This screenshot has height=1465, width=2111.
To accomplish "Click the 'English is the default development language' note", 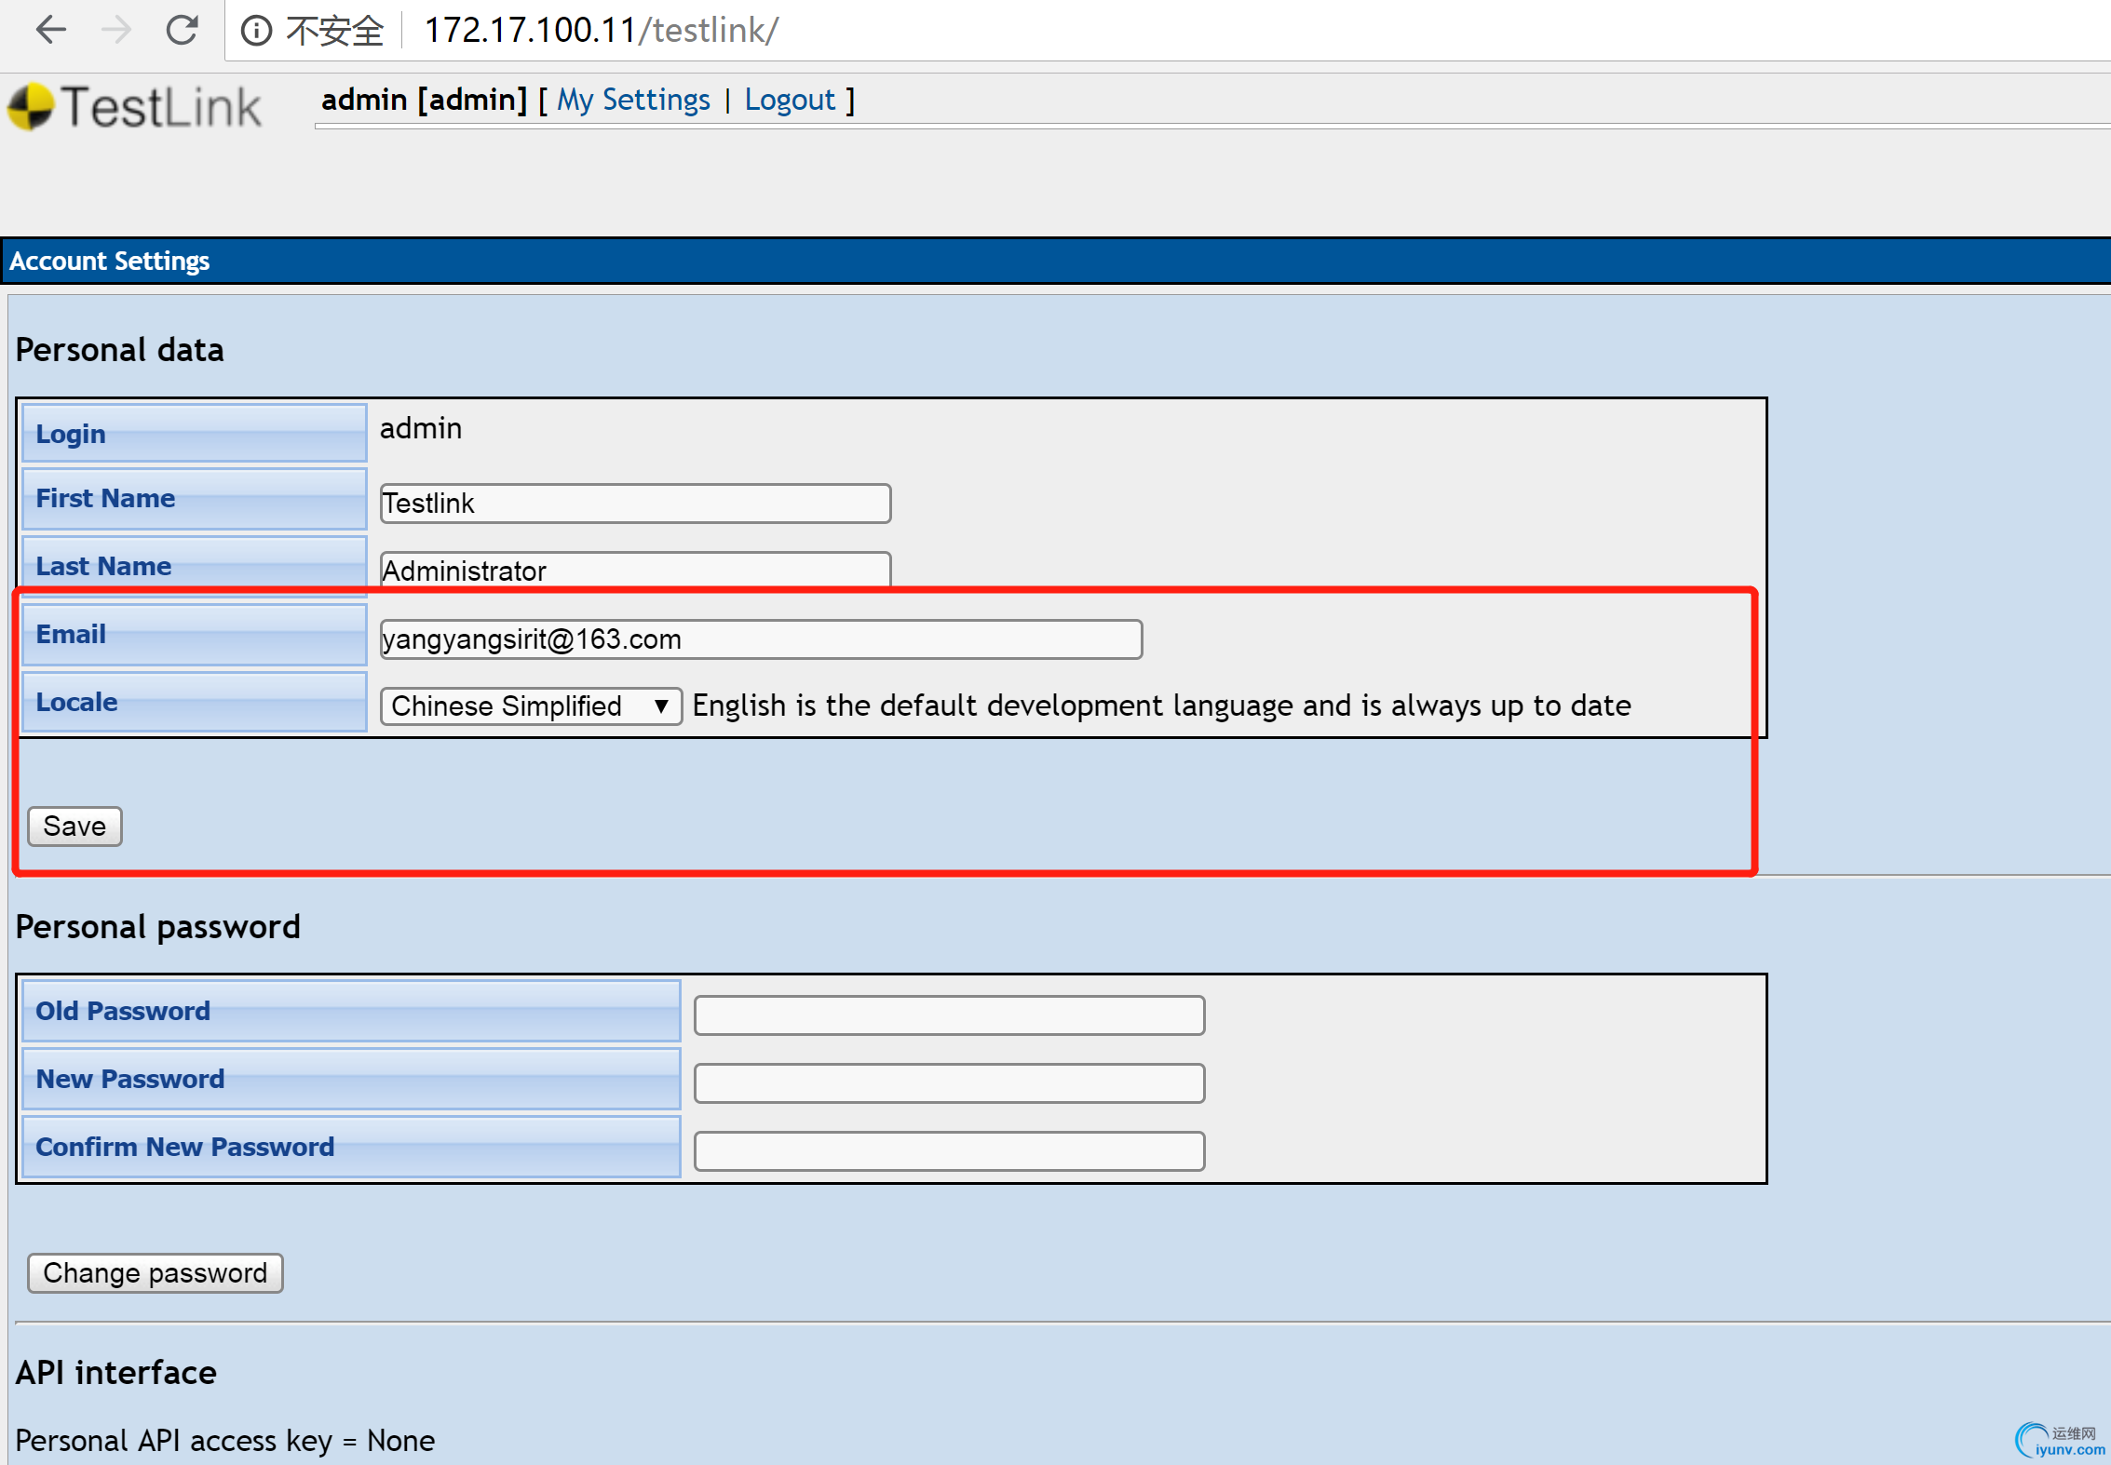I will coord(1162,706).
